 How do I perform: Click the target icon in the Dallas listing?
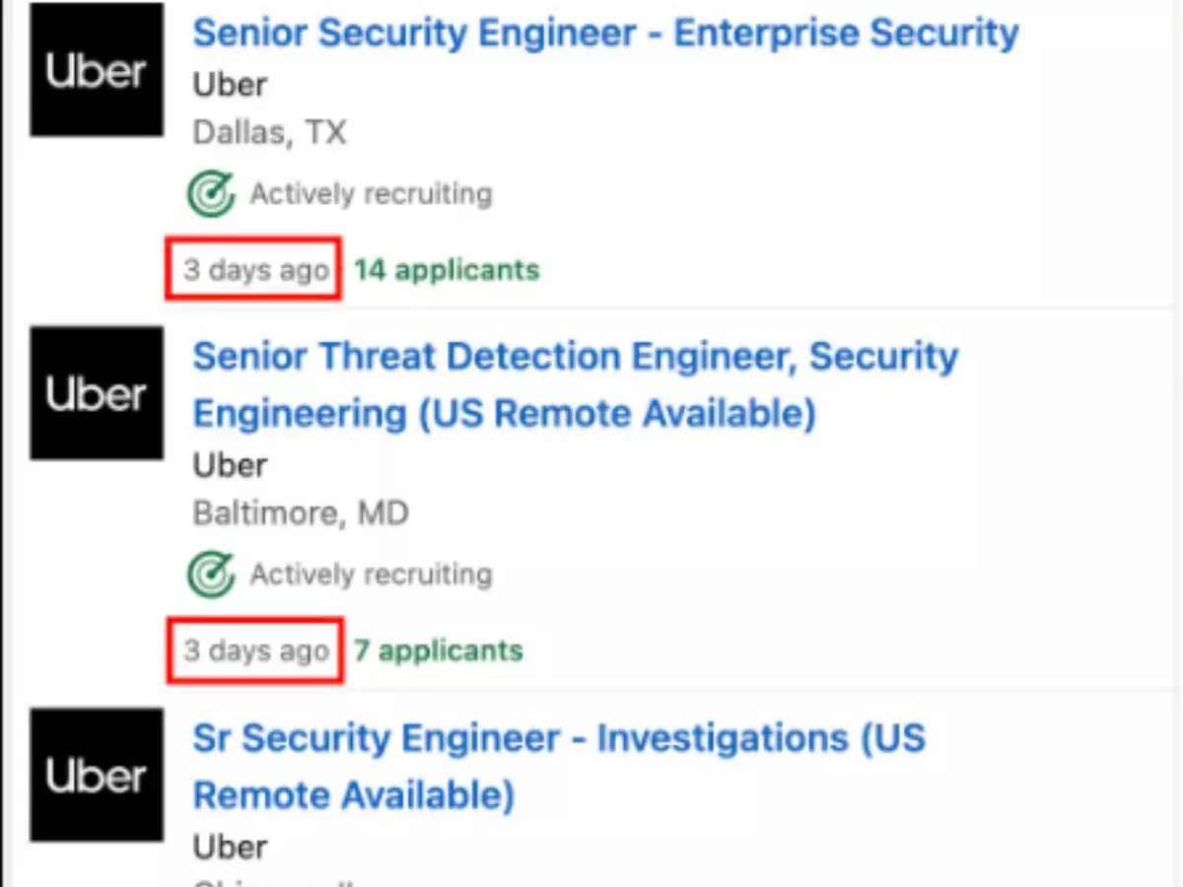[x=211, y=194]
